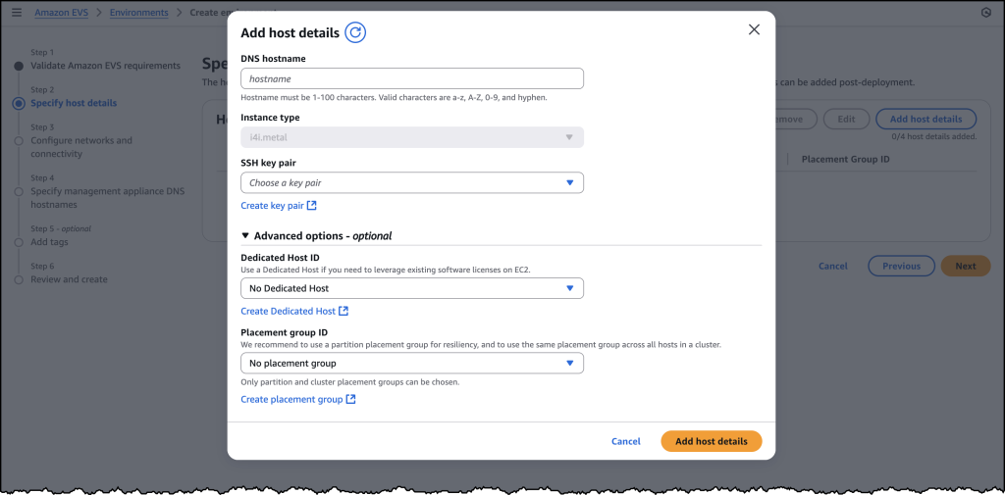Click the external link icon next to Create key pair
1005x495 pixels.
[x=312, y=206]
